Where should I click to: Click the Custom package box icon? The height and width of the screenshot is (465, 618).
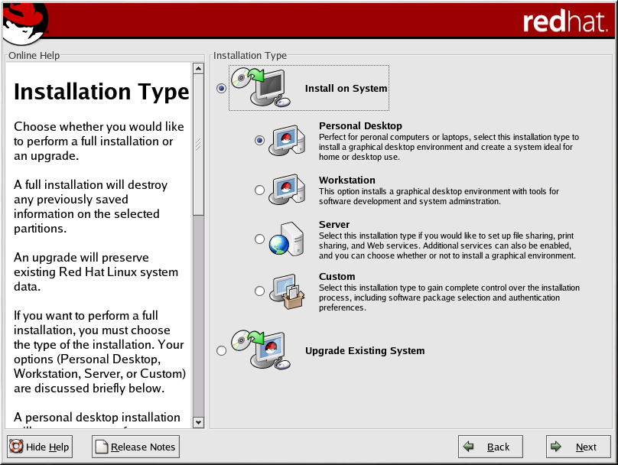pos(287,291)
